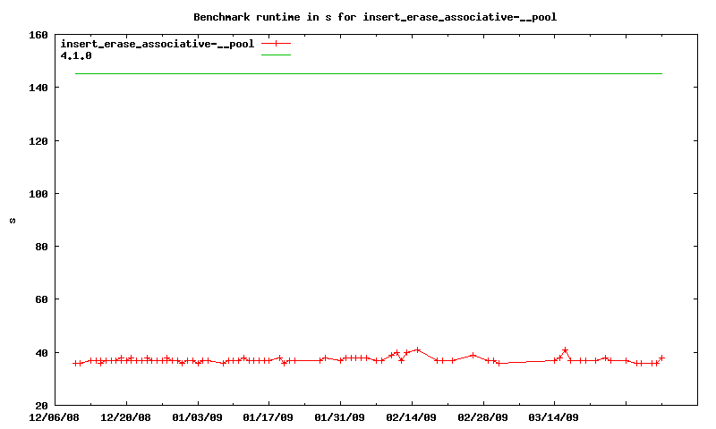Select the 100 y-axis tick label
The height and width of the screenshot is (429, 716).
(38, 194)
